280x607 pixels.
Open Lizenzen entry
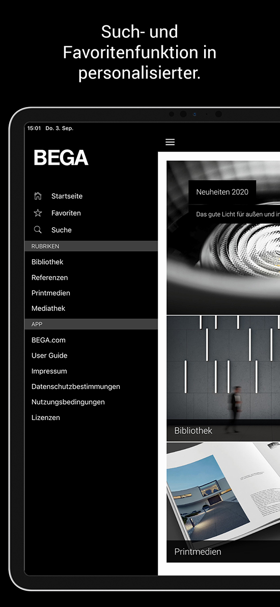[46, 417]
